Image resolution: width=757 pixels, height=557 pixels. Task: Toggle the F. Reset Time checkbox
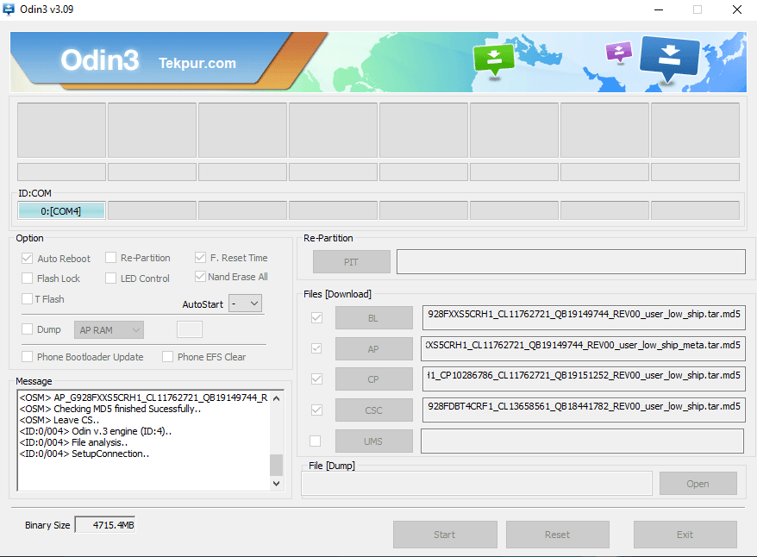(x=200, y=257)
